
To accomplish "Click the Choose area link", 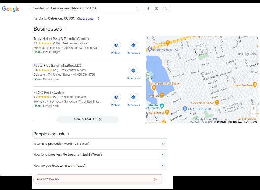I will tap(85, 19).
